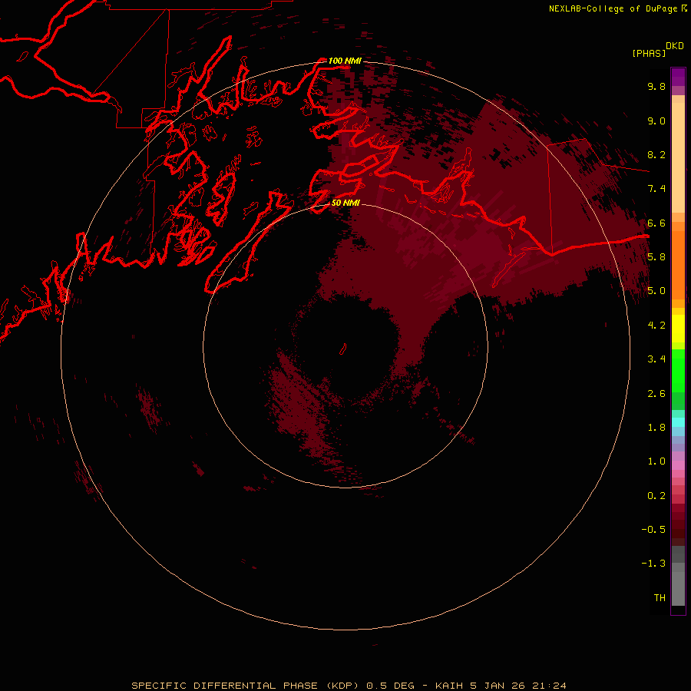Click the KAIH radar site identifier in caption

(x=449, y=686)
